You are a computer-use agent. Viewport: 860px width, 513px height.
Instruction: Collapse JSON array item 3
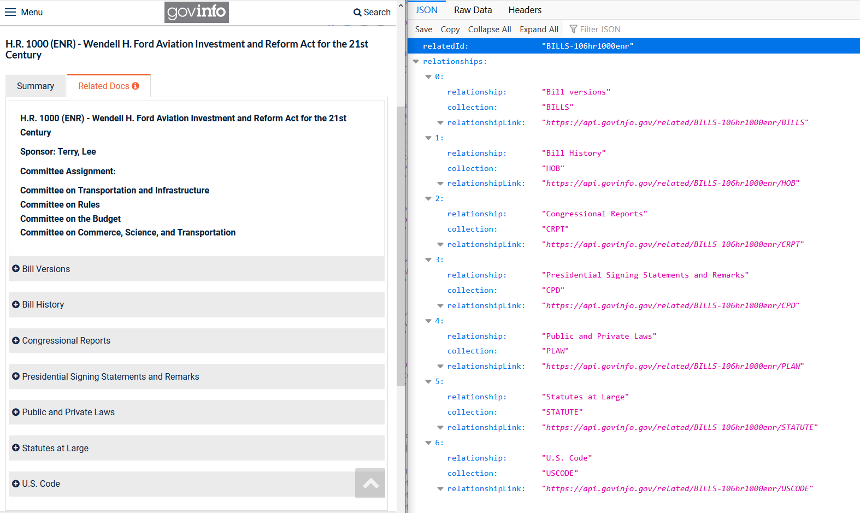click(x=428, y=260)
